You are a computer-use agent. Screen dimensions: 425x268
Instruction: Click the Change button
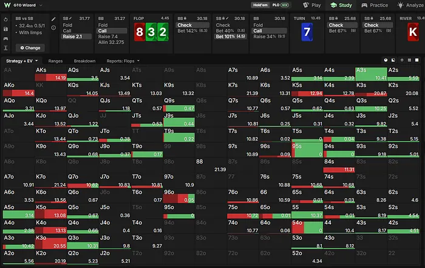click(30, 48)
